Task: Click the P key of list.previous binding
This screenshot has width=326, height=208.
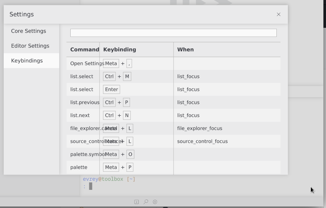Action: (x=127, y=102)
